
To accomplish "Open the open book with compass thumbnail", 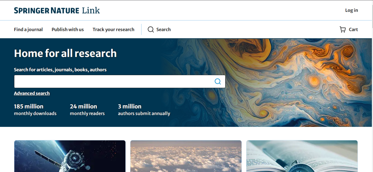I will pyautogui.click(x=302, y=156).
